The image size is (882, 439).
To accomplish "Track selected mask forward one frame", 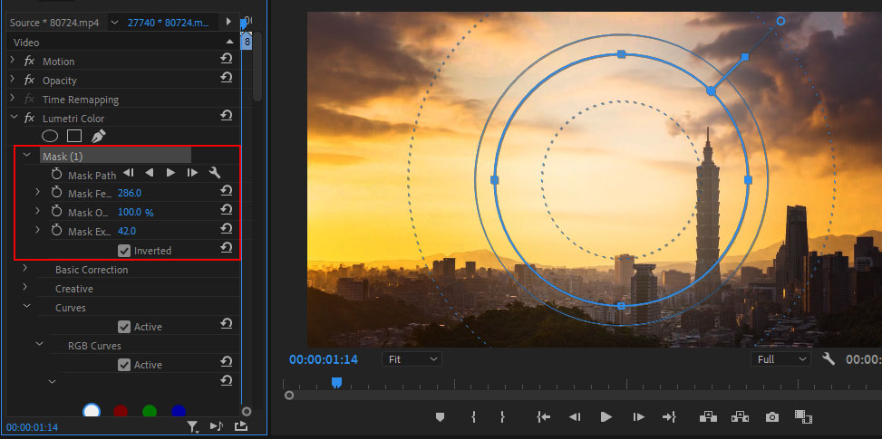I will click(x=192, y=173).
